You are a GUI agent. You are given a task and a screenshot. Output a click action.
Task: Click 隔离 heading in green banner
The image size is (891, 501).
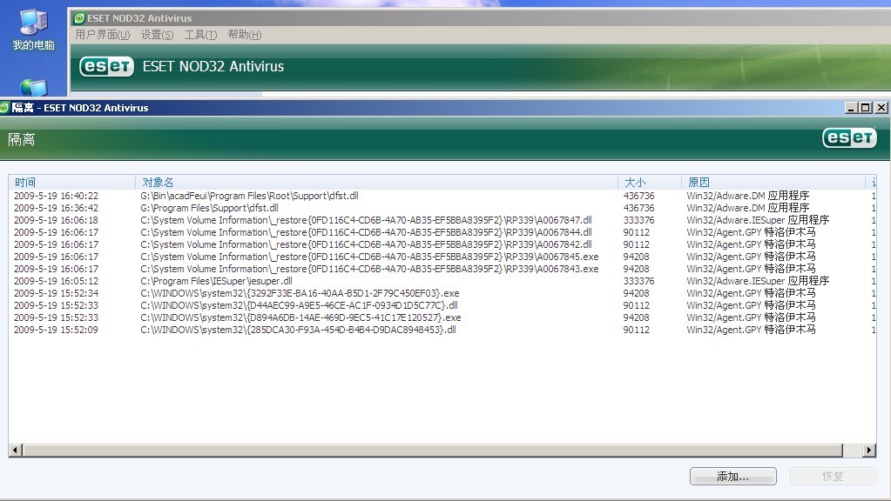pos(22,139)
